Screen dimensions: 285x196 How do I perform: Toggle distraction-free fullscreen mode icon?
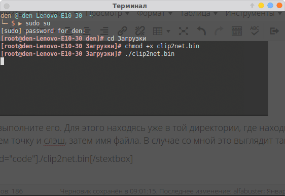click(184, 31)
